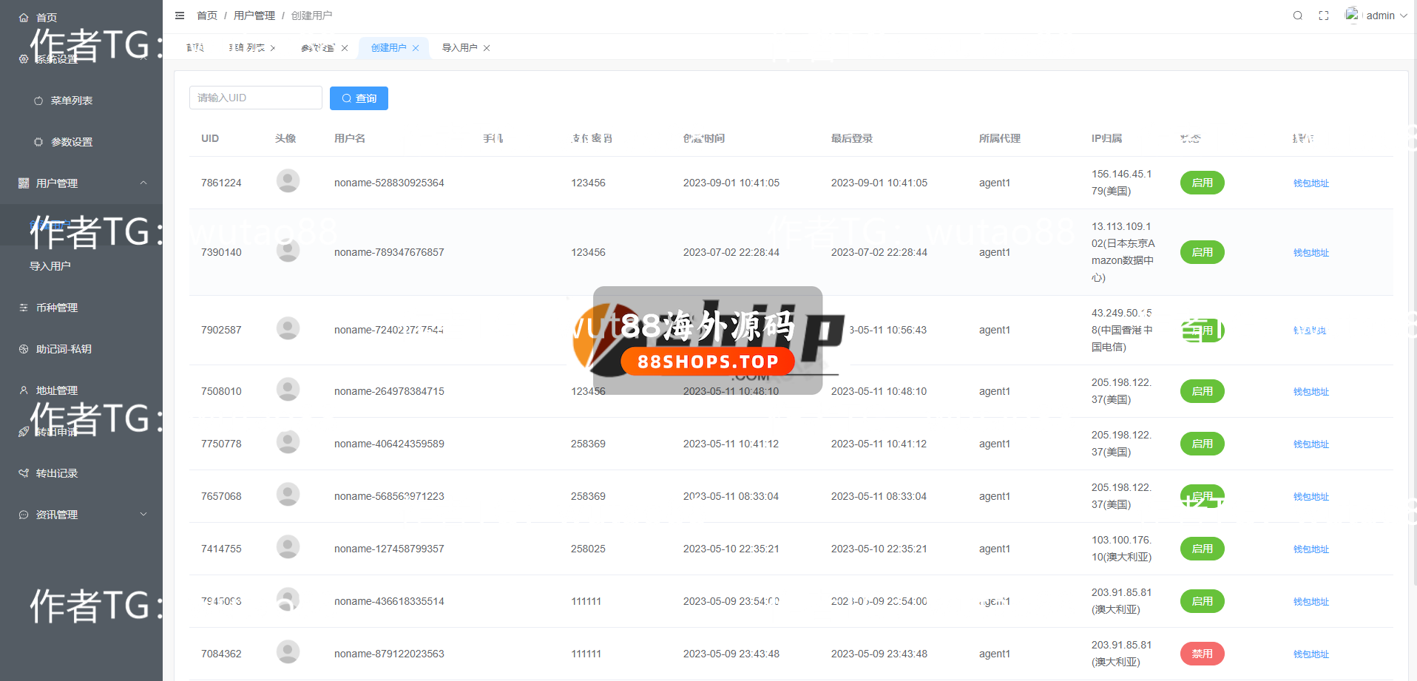This screenshot has width=1417, height=681.
Task: Open the admin account dropdown
Action: [1379, 16]
